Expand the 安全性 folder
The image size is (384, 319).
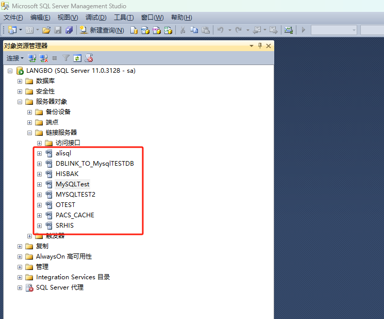pyautogui.click(x=20, y=91)
